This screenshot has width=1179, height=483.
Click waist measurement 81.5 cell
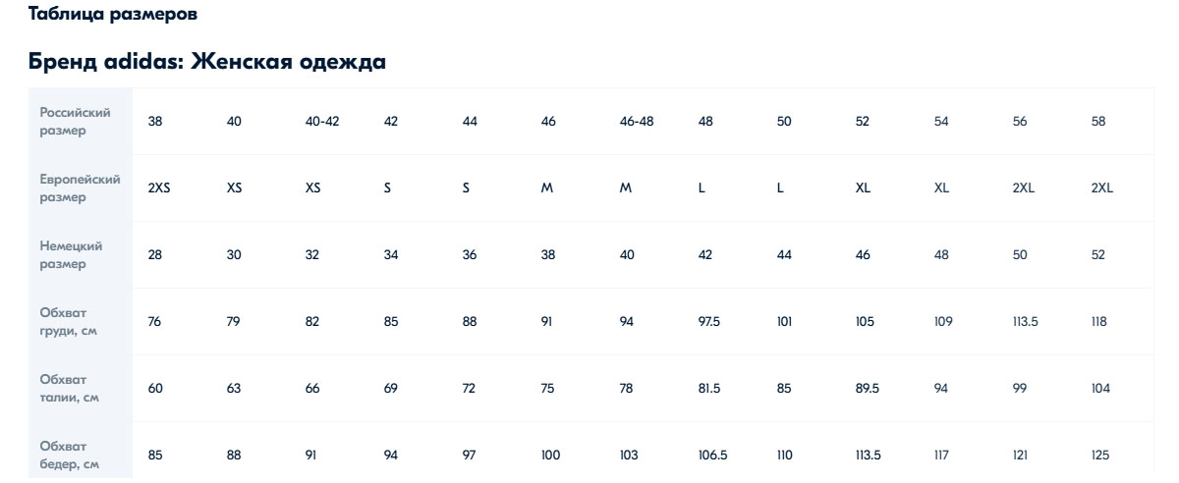[x=709, y=389]
